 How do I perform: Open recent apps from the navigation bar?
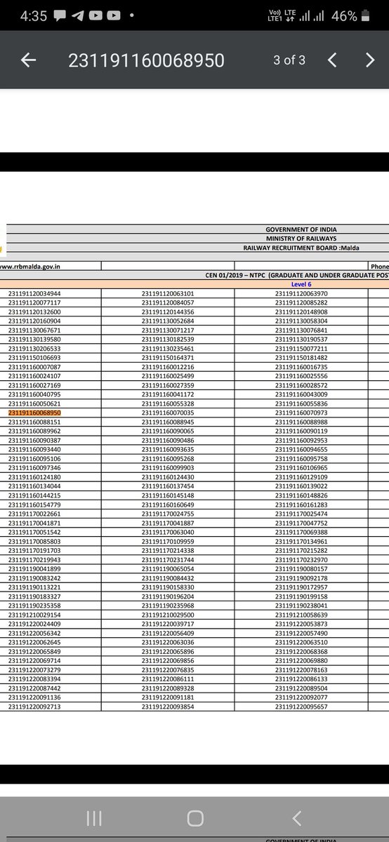point(94,818)
